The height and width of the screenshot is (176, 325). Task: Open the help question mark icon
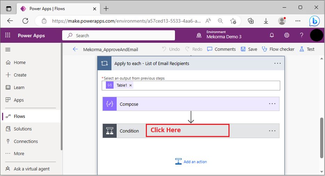coord(302,35)
